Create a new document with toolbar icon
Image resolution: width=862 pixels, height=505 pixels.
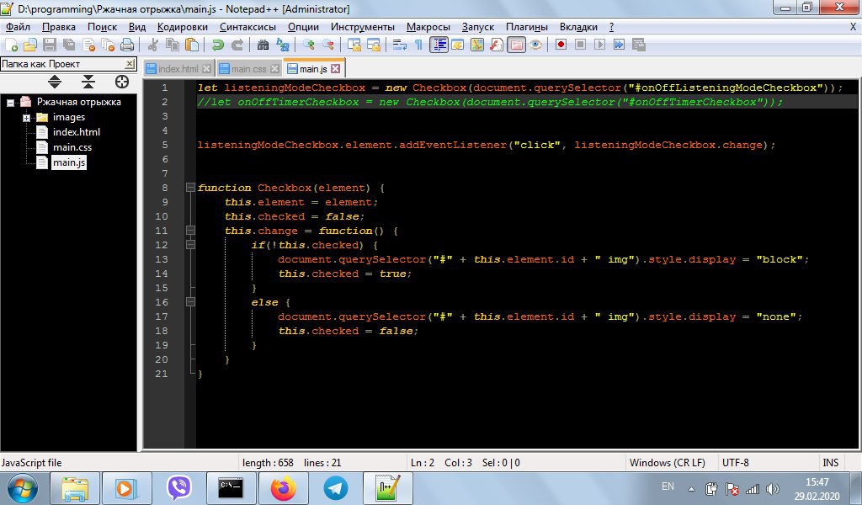[x=12, y=45]
